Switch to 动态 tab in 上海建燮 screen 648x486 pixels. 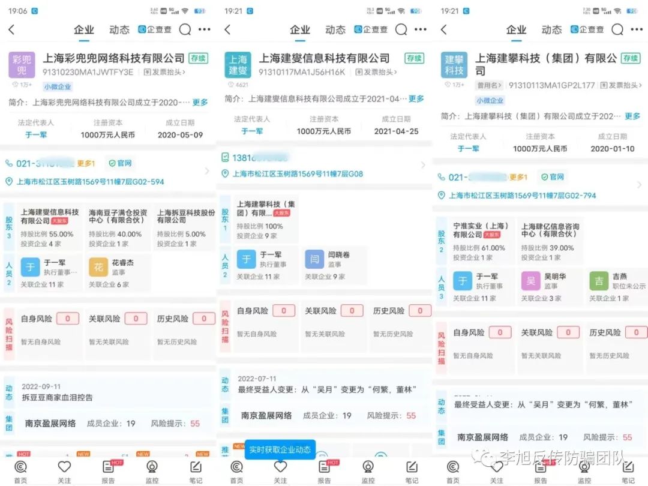pyautogui.click(x=335, y=30)
